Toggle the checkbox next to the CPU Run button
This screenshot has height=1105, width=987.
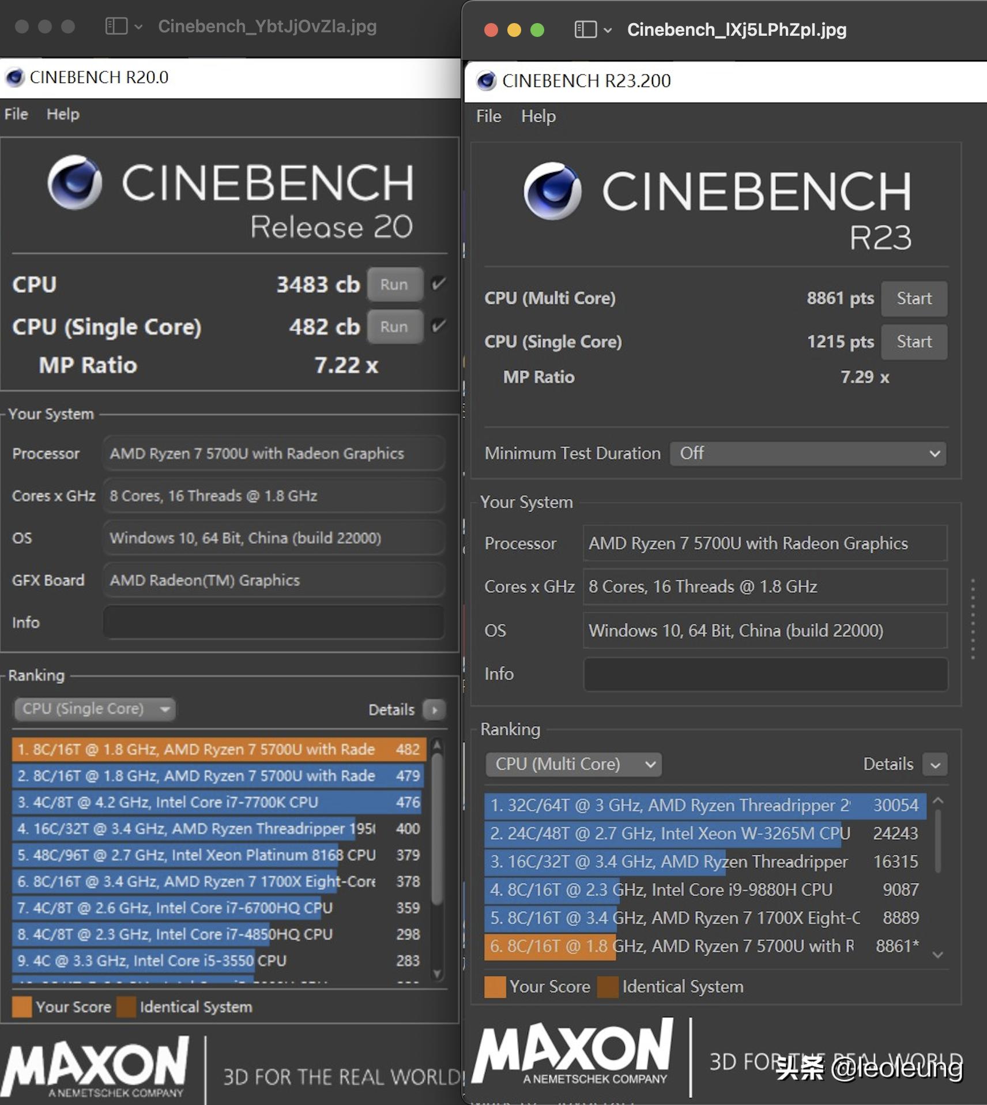pyautogui.click(x=439, y=284)
